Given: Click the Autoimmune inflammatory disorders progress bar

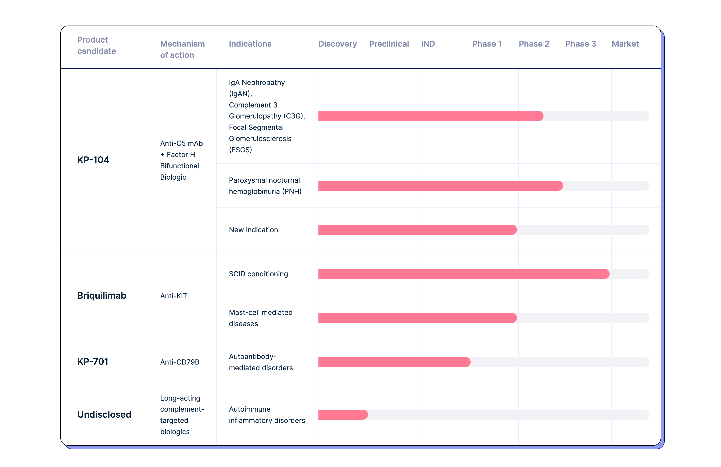Looking at the screenshot, I should [483, 415].
